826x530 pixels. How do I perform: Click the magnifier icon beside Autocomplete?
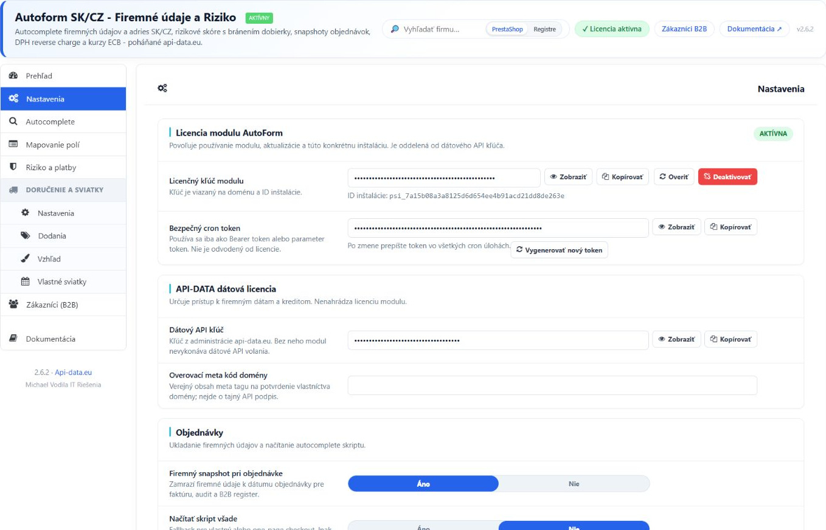click(13, 122)
